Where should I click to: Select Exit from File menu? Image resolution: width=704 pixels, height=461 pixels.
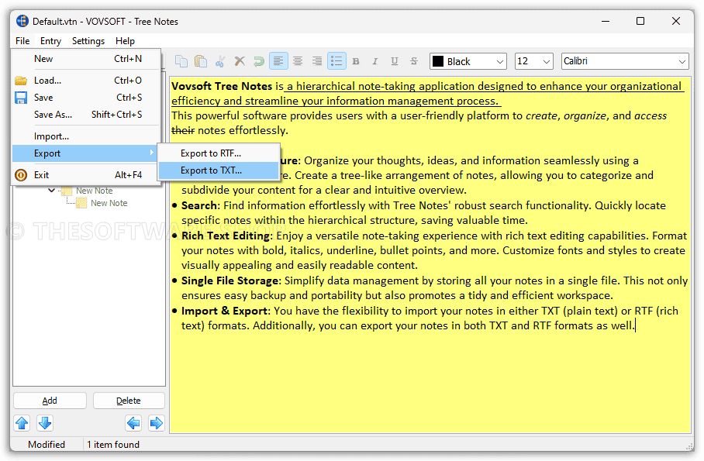point(86,174)
